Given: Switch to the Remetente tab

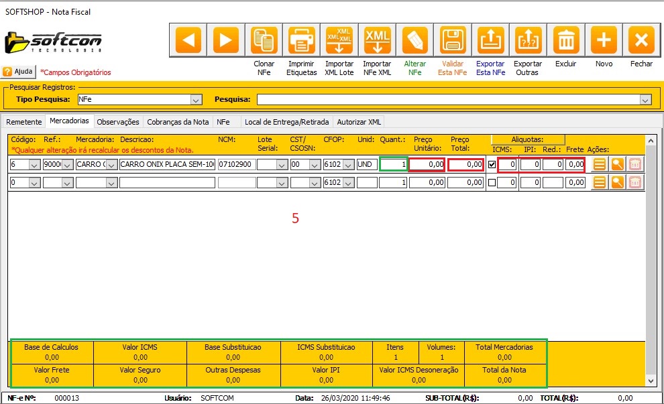Looking at the screenshot, I should pyautogui.click(x=23, y=122).
